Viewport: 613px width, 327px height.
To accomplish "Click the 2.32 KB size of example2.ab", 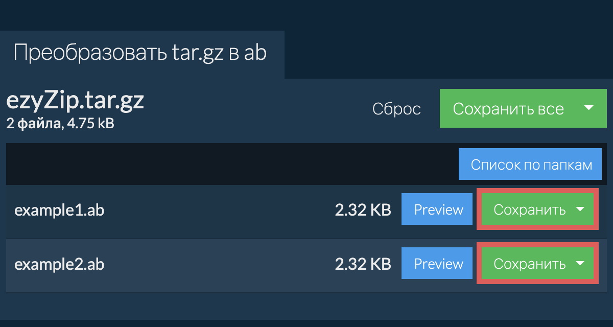I will pos(363,264).
